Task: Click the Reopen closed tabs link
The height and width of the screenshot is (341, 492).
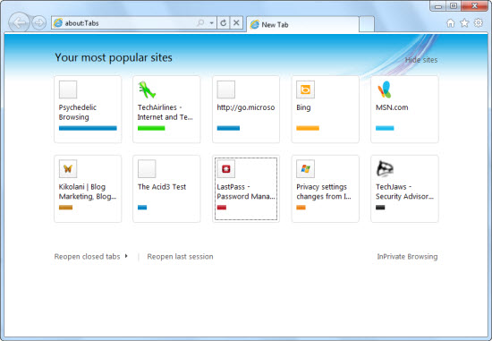Action: 88,257
